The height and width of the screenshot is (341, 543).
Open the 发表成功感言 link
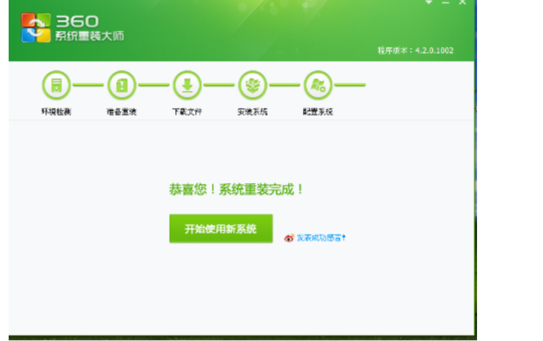click(321, 238)
